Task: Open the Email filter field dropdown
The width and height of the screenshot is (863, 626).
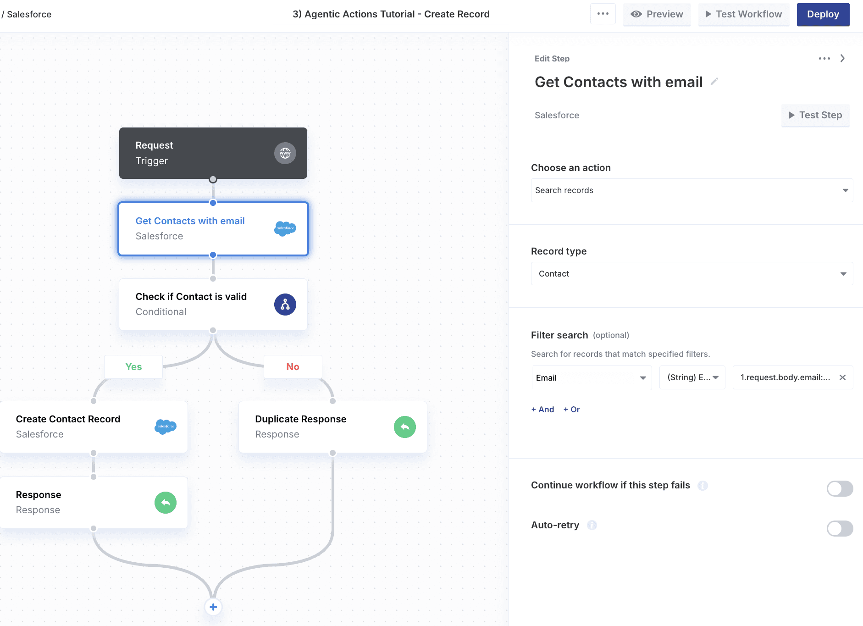Action: click(592, 378)
